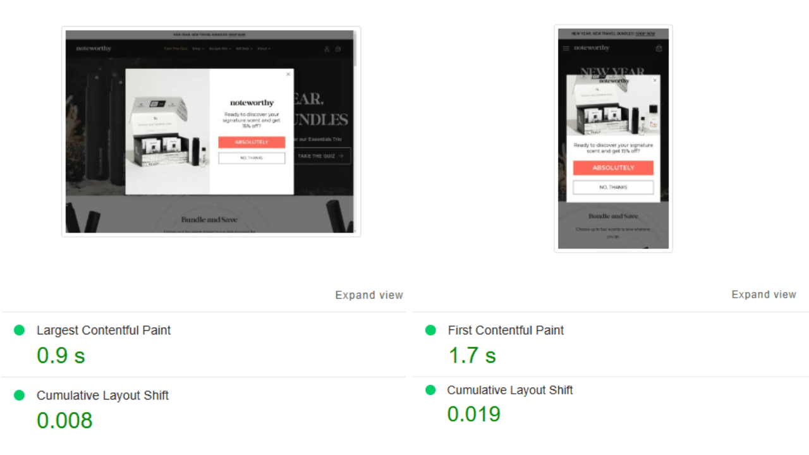Click the green dot beside Largest Contentful Paint

tap(19, 330)
